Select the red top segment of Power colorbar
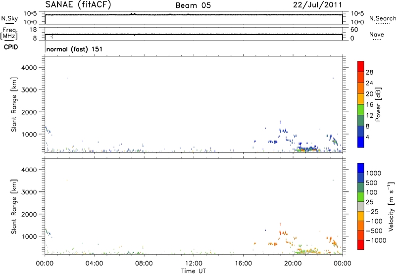This screenshot has height=274, width=396. [361, 66]
